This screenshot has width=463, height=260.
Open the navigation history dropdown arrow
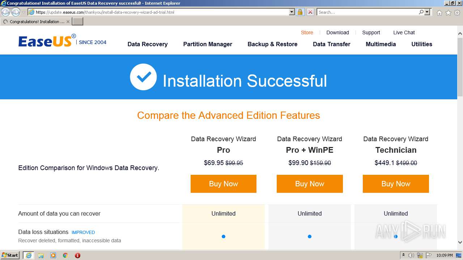24,12
